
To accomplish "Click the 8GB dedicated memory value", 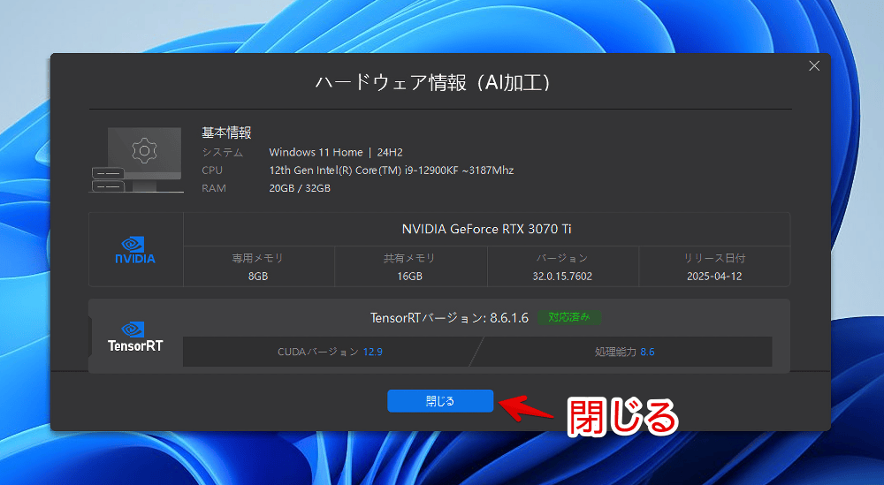I will [258, 276].
